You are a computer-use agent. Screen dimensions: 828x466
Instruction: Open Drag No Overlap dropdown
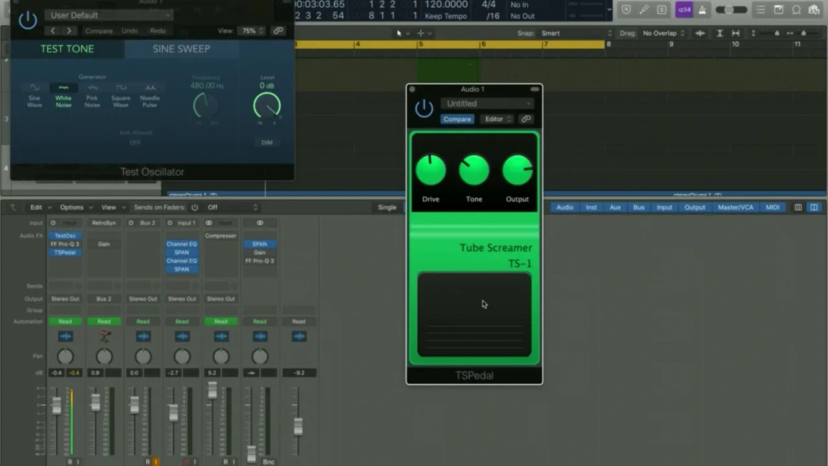[663, 33]
